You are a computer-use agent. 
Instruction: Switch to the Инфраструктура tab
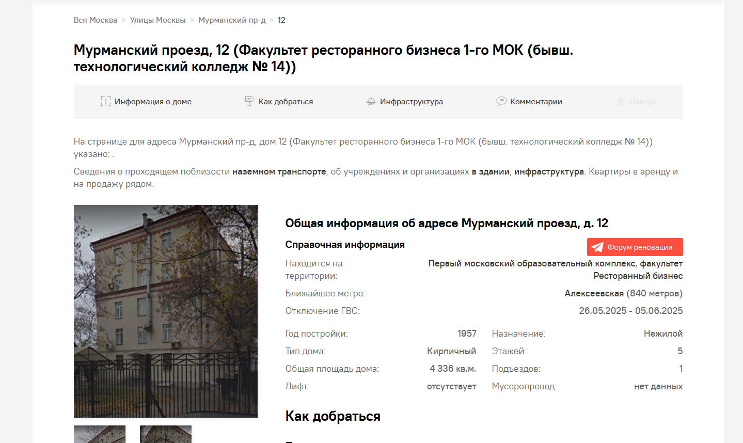tap(411, 102)
